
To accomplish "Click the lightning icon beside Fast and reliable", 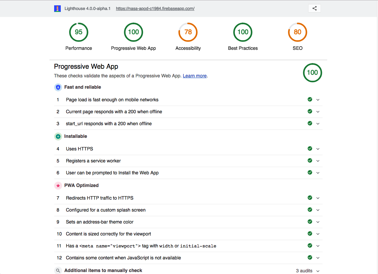I will [58, 87].
